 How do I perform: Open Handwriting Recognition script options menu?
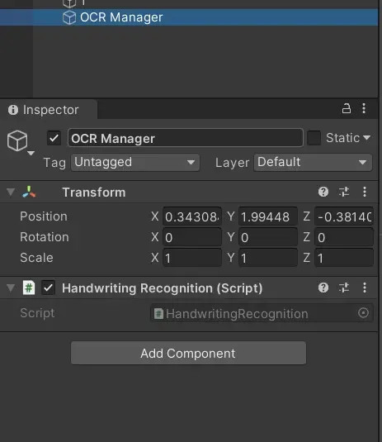pyautogui.click(x=365, y=288)
